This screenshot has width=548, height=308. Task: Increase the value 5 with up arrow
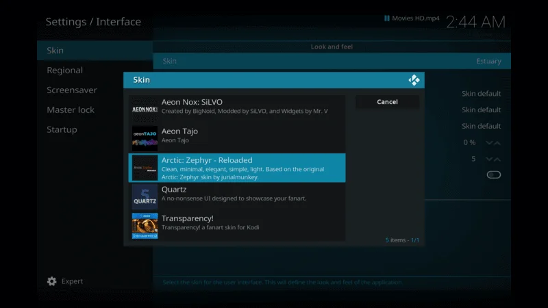click(497, 159)
